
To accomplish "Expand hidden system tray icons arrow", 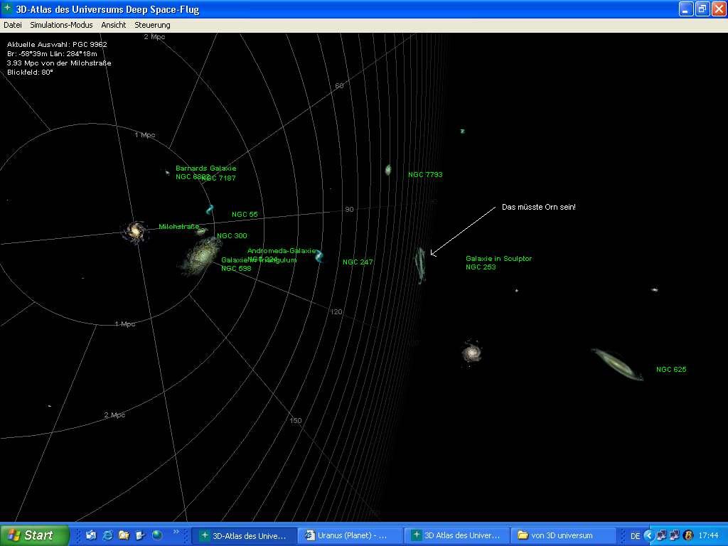I will [x=648, y=535].
